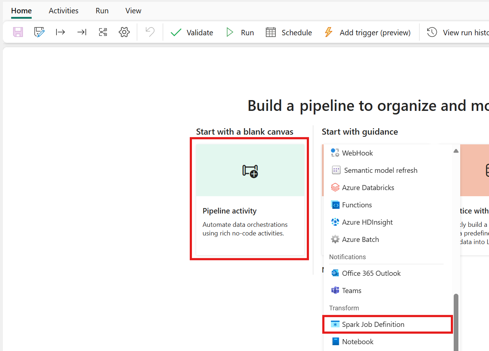
Task: Click the Validate checkmark button
Action: [192, 32]
